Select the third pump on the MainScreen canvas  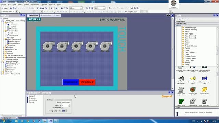click(x=77, y=46)
